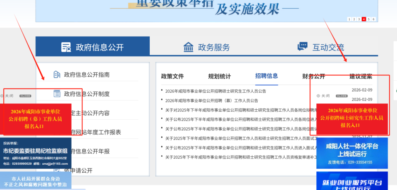Switch to the 政务服务 tab
Screen dimensions: 397x190
(x=206, y=47)
